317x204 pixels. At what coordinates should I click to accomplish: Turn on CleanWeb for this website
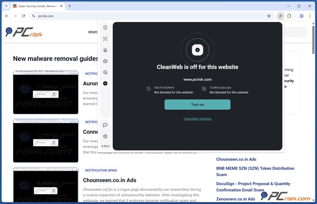pos(197,105)
